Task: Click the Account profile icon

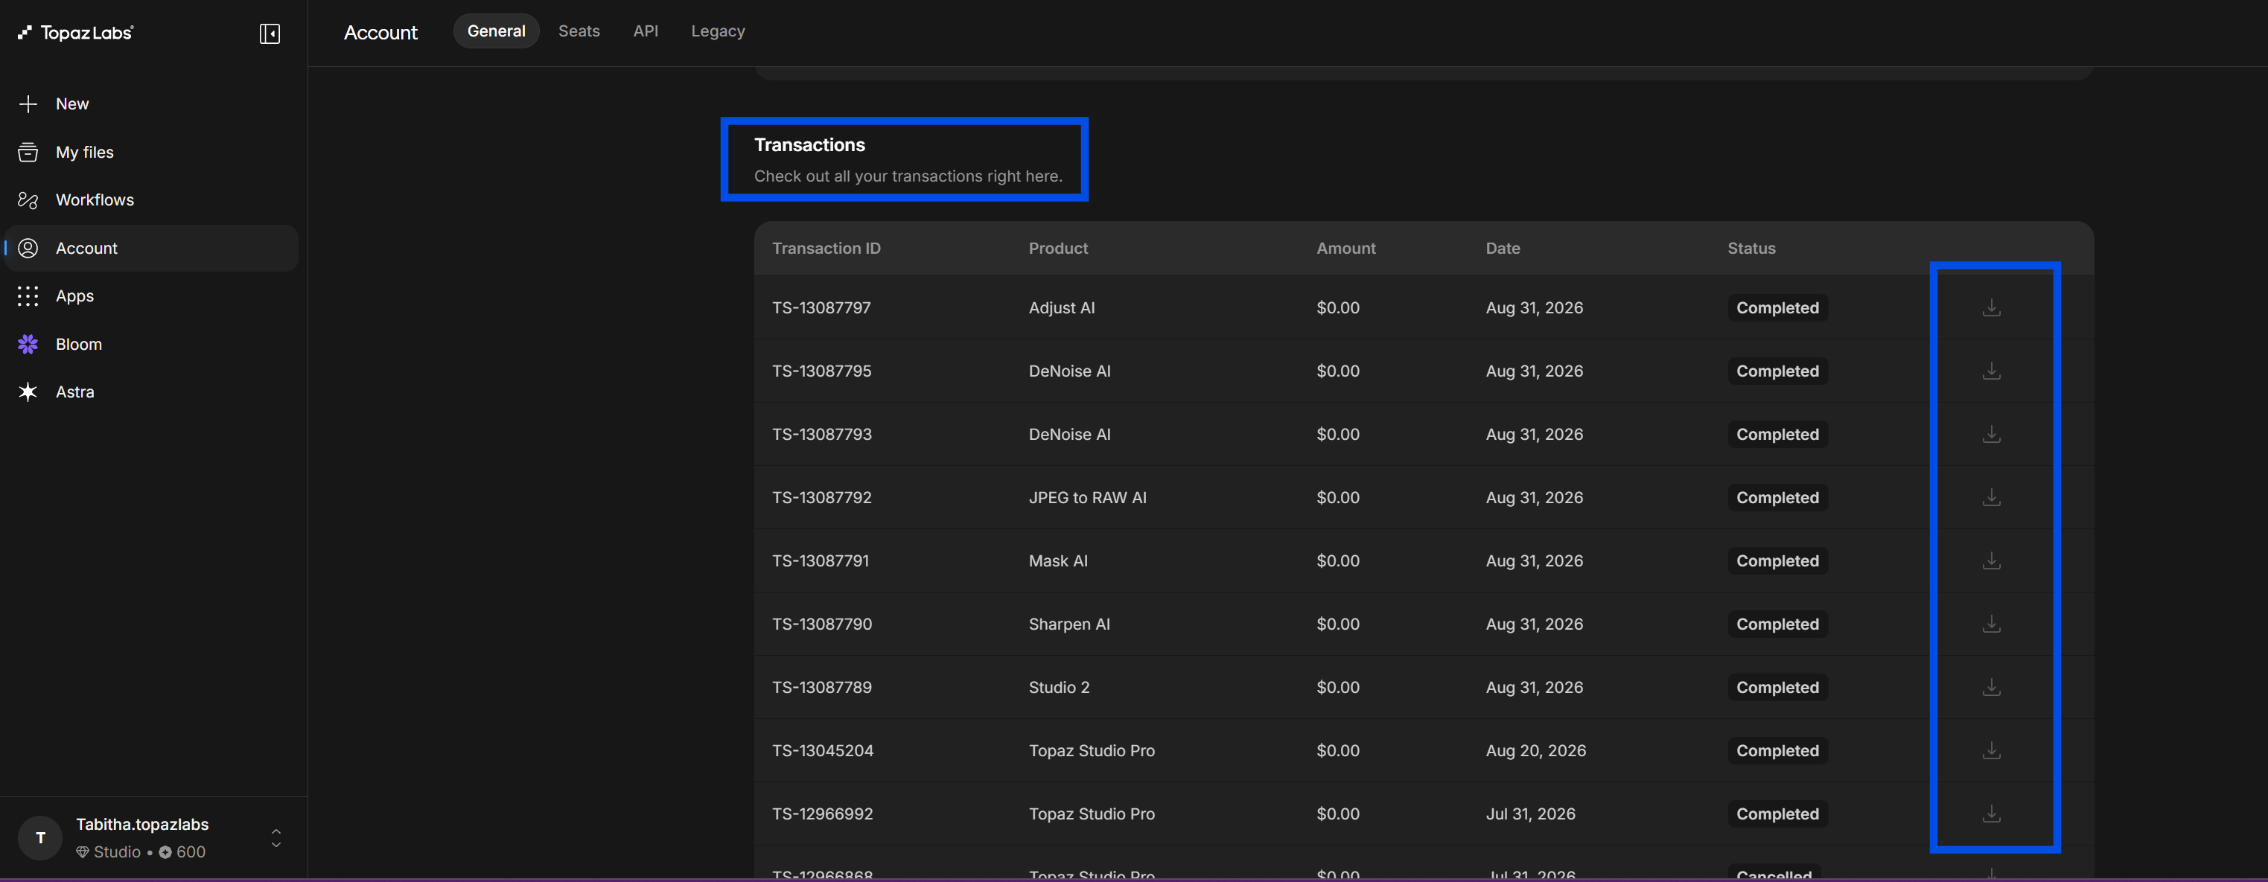Action: (x=28, y=249)
